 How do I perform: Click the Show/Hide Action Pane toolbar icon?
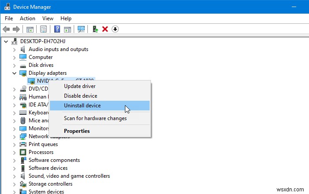click(68, 29)
